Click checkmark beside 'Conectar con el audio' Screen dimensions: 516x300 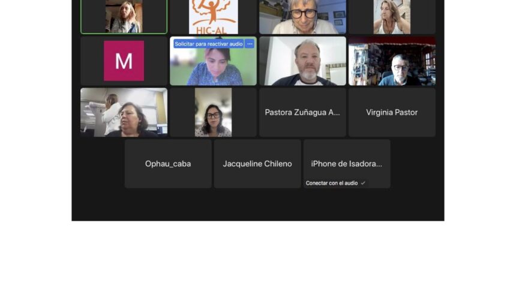[363, 183]
